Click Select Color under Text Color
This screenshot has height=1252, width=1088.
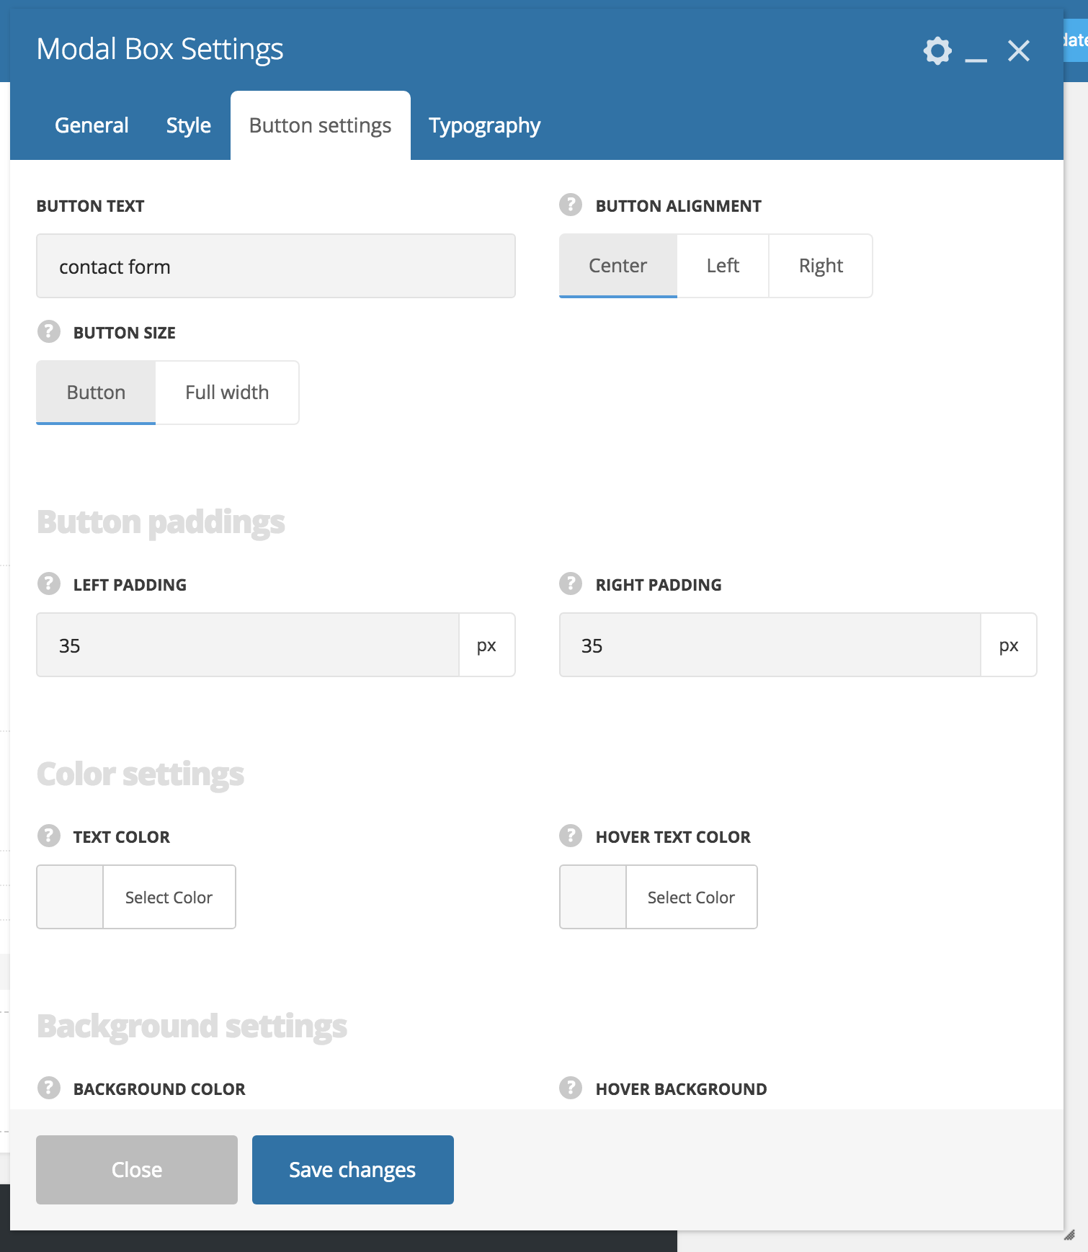coord(169,897)
